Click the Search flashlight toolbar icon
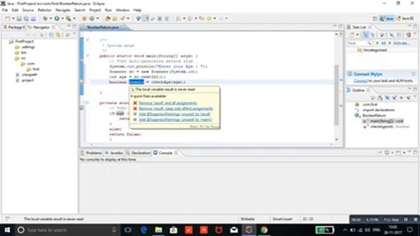The image size is (420, 236). (x=123, y=18)
